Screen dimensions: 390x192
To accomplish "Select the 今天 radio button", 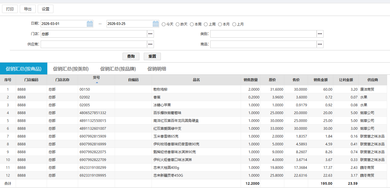I will [x=164, y=24].
